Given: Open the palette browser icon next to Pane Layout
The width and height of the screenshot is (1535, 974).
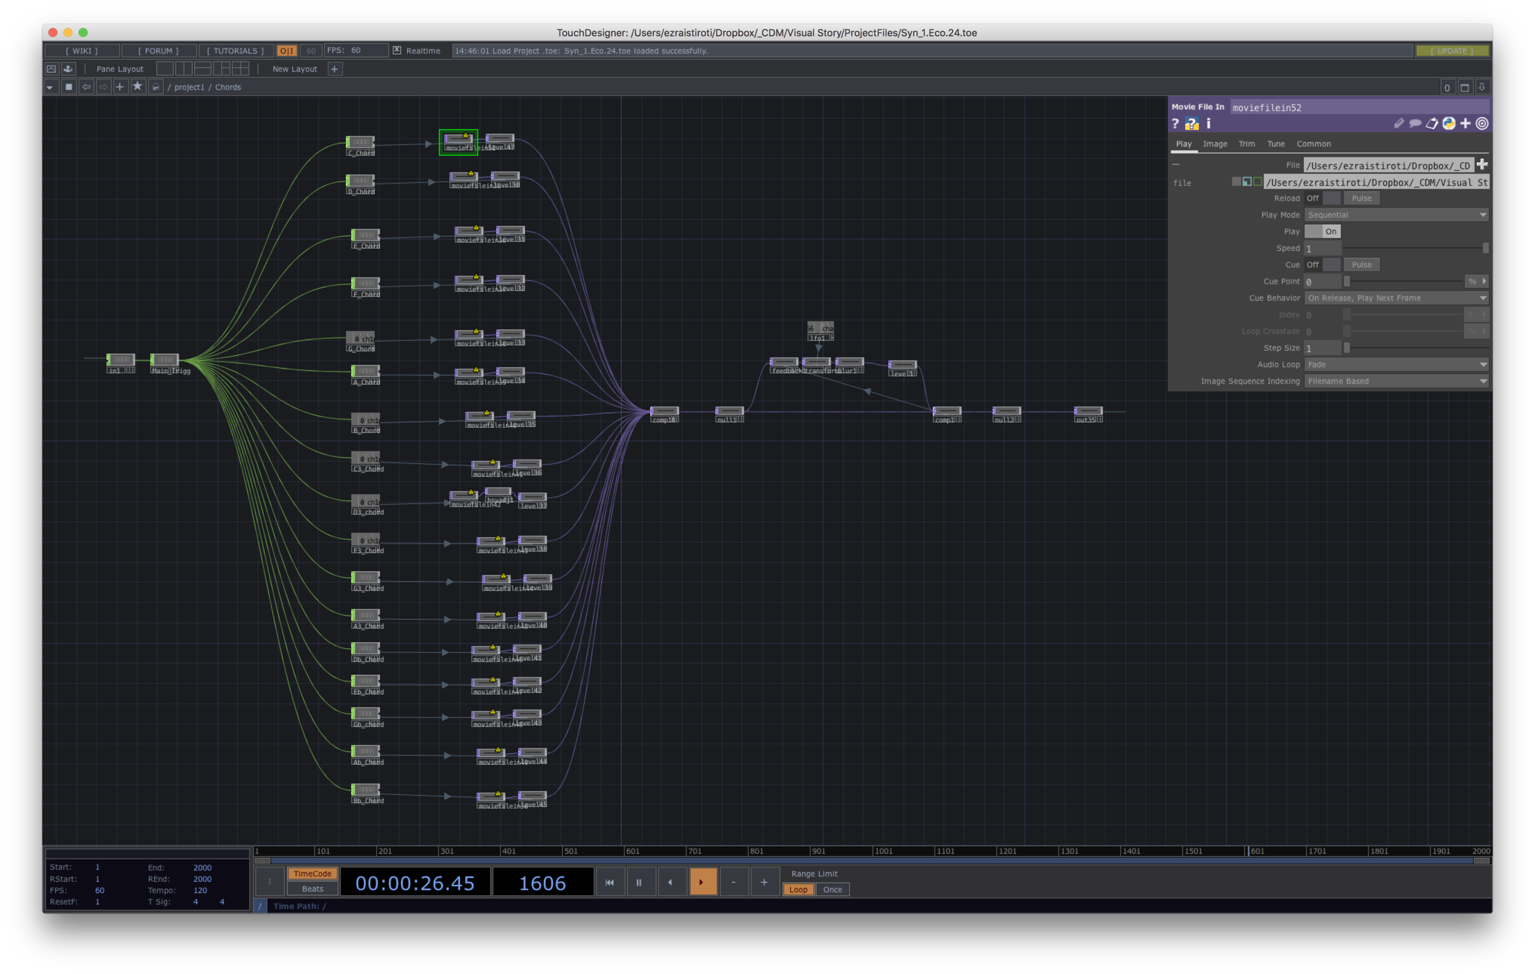Looking at the screenshot, I should click(68, 68).
